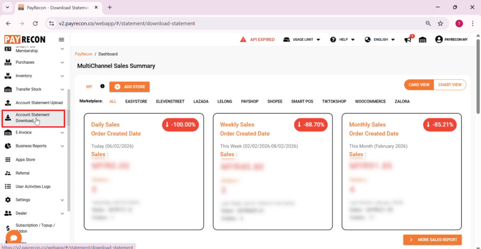Open the Usage Limit dropdown

302,39
